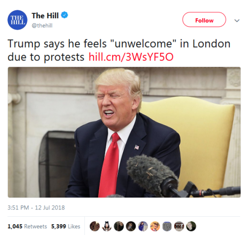Open the tweet's attached photo
The height and width of the screenshot is (235, 246).
pos(124,132)
